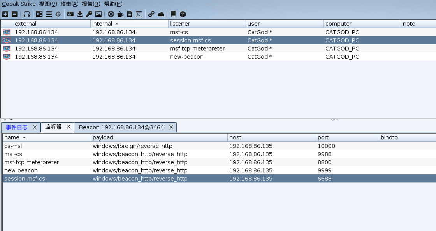Click the chain link icon to host a file
This screenshot has width=436, height=231.
point(151,14)
